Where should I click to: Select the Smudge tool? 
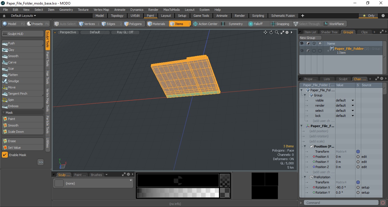[23, 81]
